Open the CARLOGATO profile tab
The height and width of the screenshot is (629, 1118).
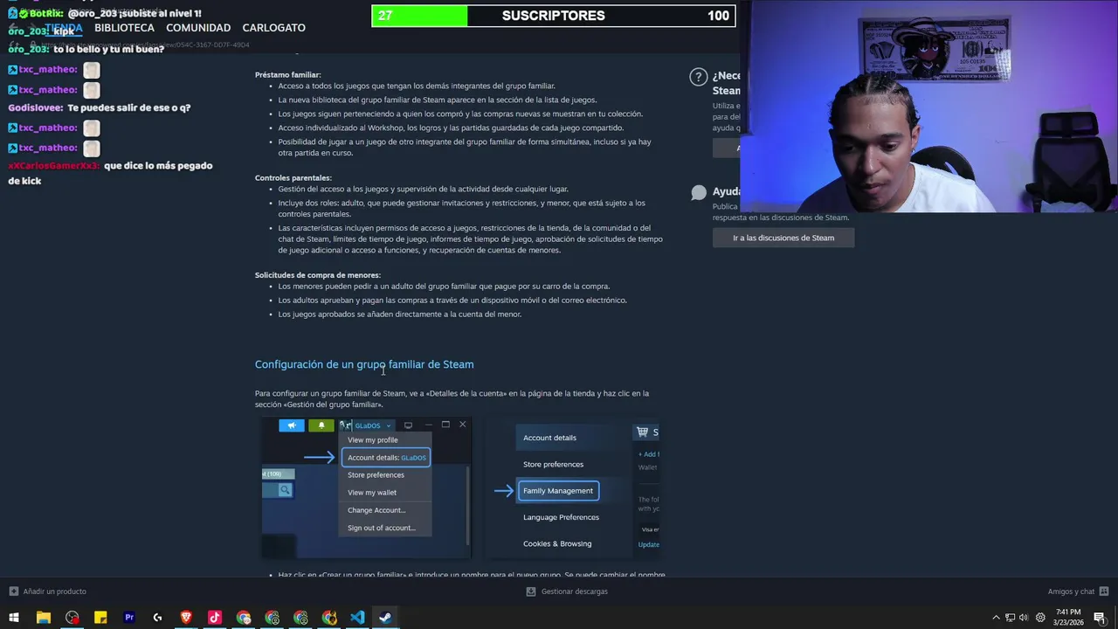273,28
